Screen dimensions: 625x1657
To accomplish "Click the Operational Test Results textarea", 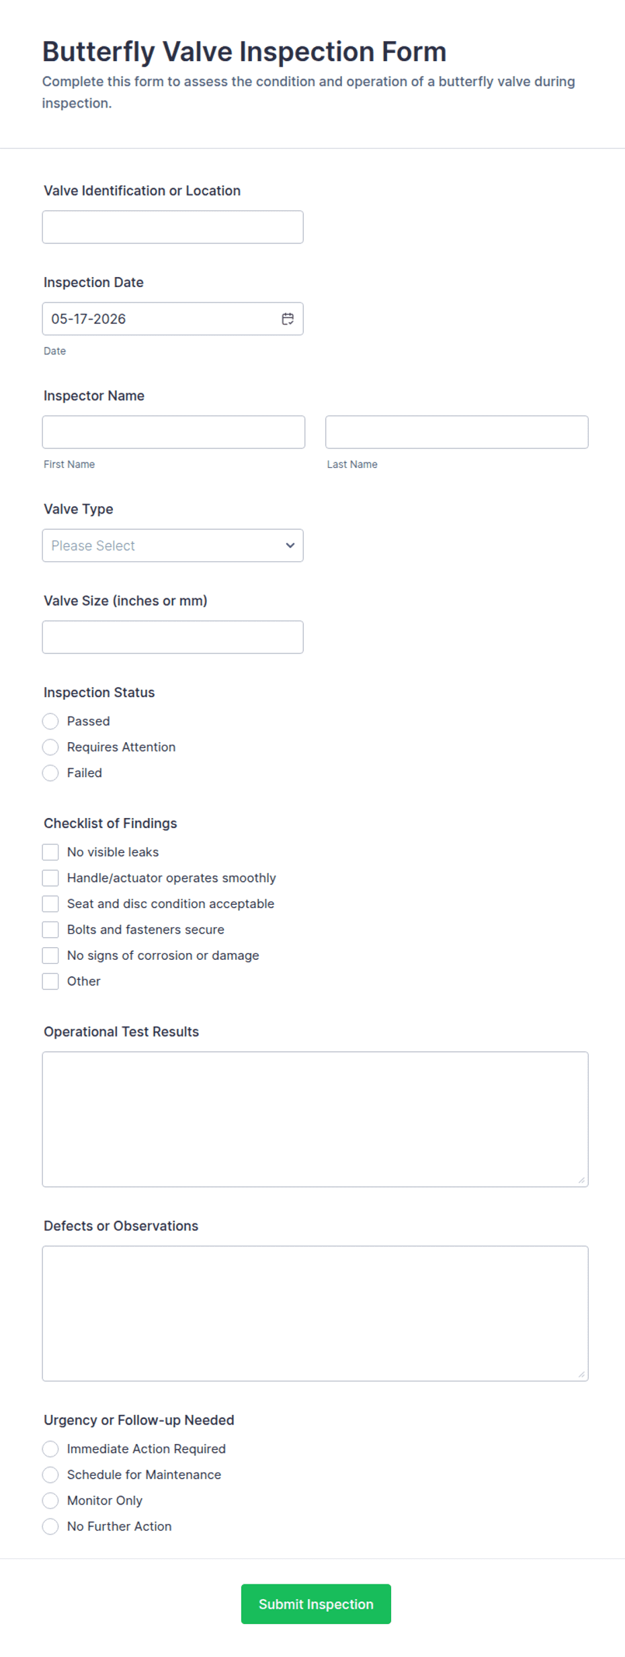I will pos(315,1119).
